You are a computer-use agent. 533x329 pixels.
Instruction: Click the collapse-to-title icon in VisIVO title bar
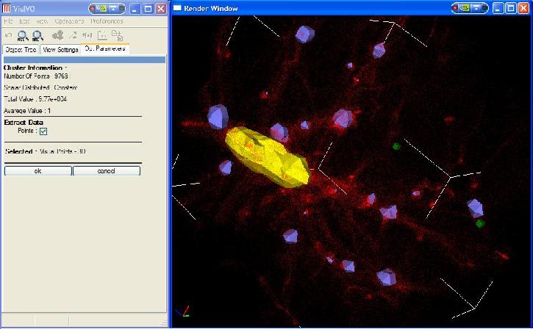pyautogui.click(x=113, y=8)
